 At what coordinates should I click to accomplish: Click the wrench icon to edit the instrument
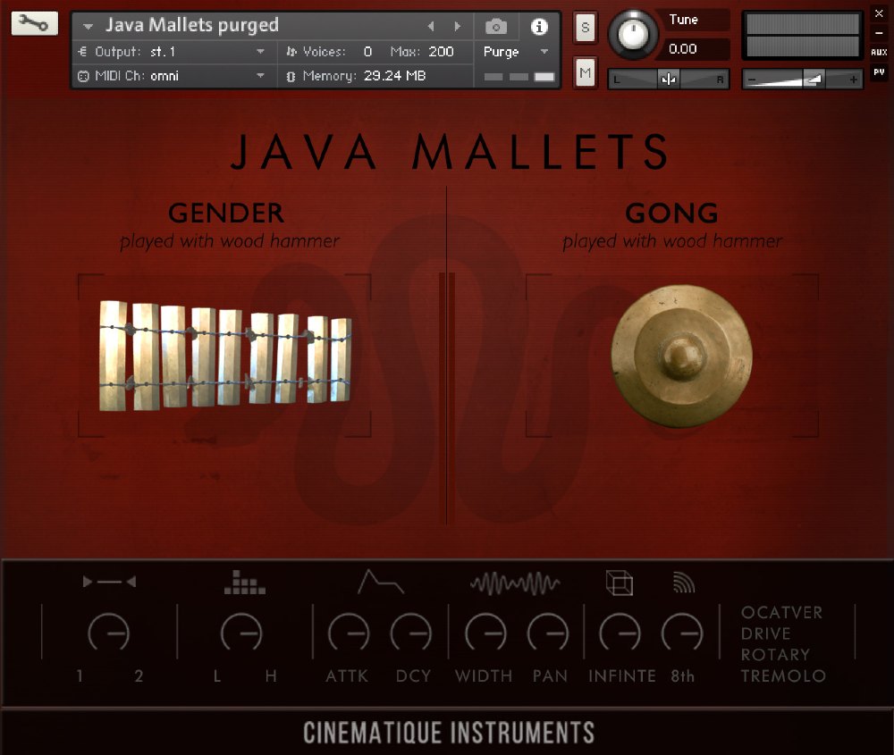pos(33,21)
